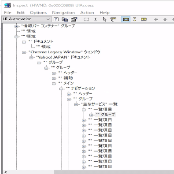
Task: Toggle the Watch Cursor arrow icon
Action: 104,19
